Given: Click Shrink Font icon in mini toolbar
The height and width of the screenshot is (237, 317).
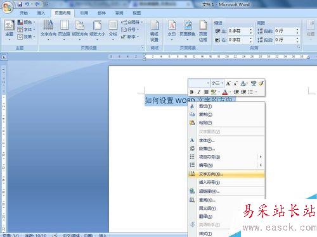Looking at the screenshot, I should click(x=235, y=83).
